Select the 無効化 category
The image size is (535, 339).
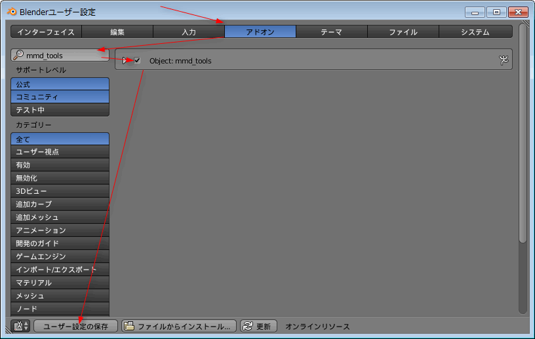(60, 178)
